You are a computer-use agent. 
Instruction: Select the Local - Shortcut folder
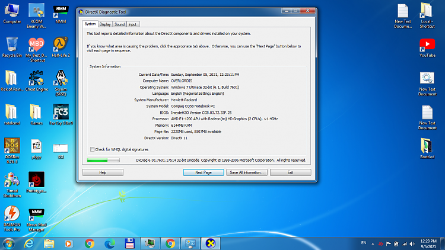click(427, 15)
